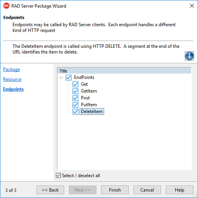Click the Title column header
Image resolution: width=198 pixels, height=198 pixels.
click(124, 71)
